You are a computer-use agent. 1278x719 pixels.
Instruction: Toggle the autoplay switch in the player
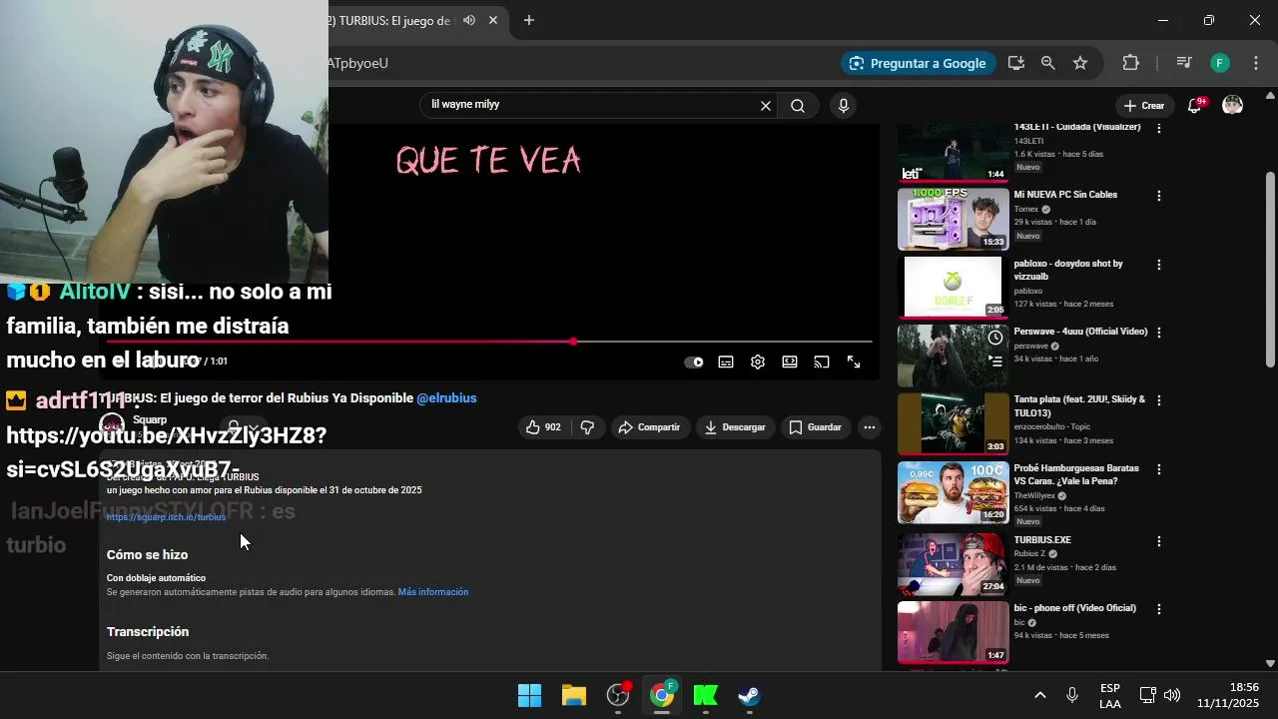(694, 362)
